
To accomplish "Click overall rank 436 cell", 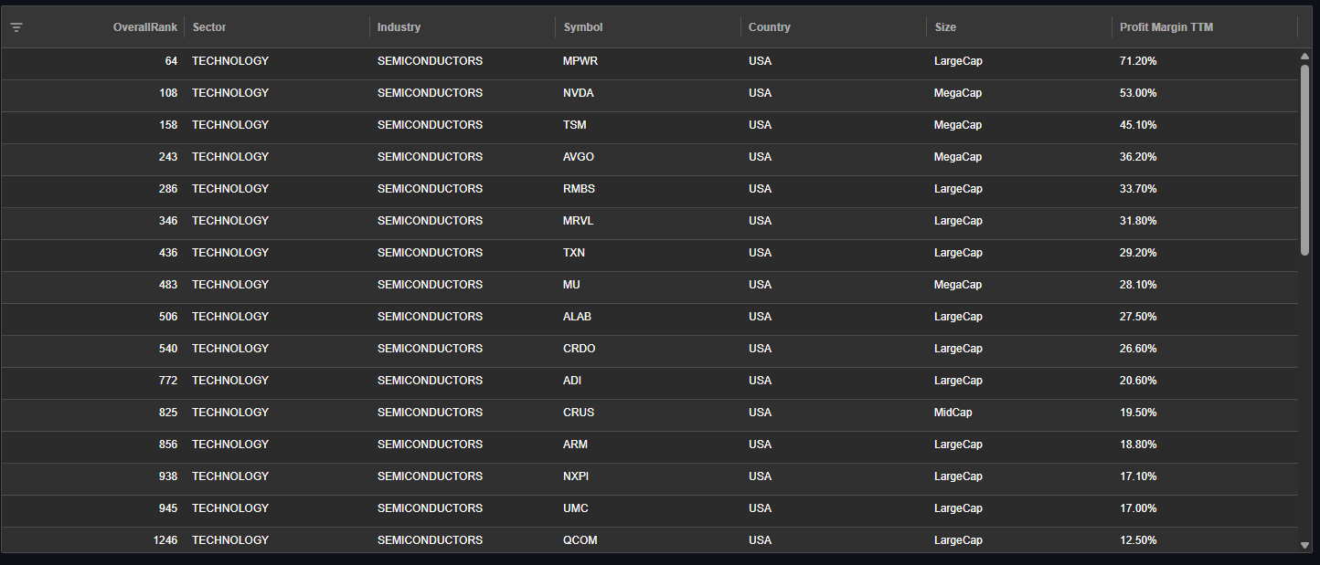I will [x=168, y=253].
